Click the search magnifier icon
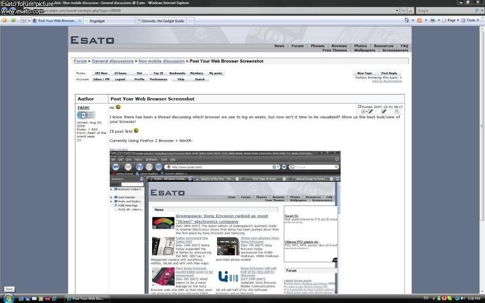The image size is (485, 303). click(x=477, y=10)
